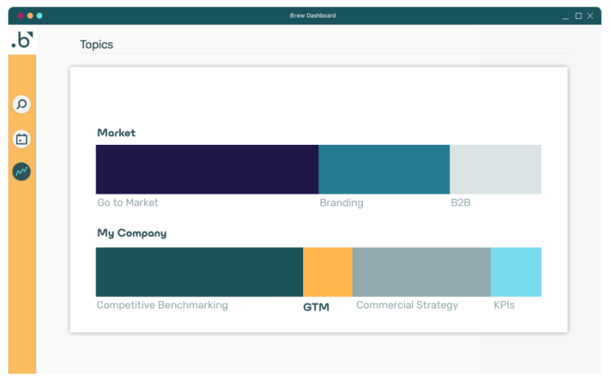Click the Competitive Benchmarking label
Viewport: 611px width, 386px height.
(162, 305)
